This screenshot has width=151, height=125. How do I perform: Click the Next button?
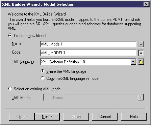(x=47, y=117)
